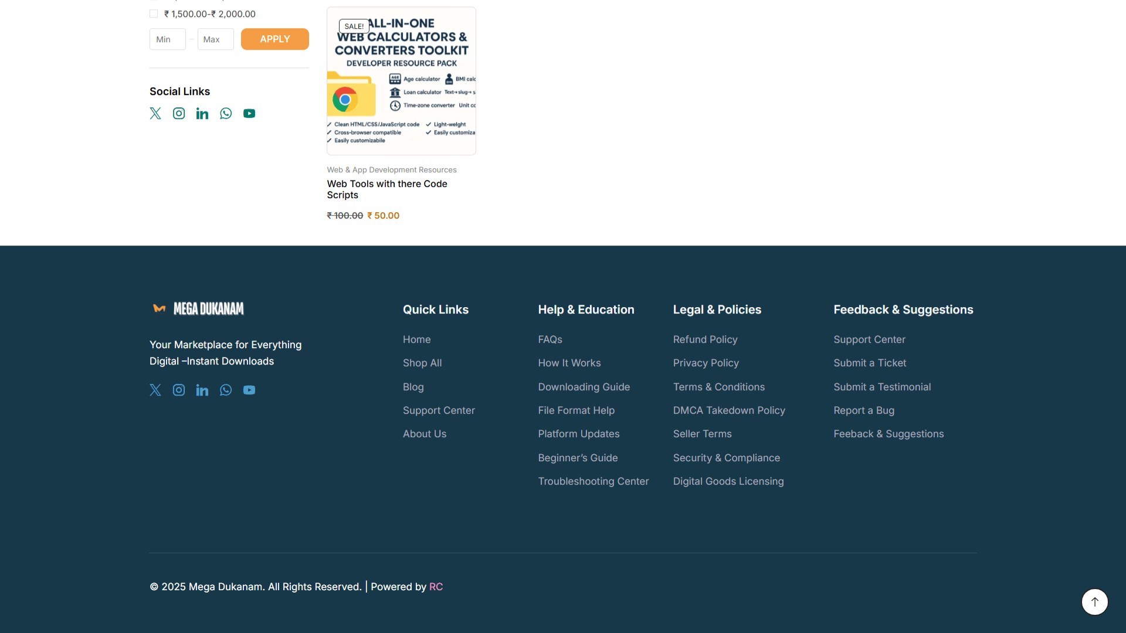Open LinkedIn icon in sidebar Social Links
Image resolution: width=1126 pixels, height=633 pixels.
pos(202,114)
